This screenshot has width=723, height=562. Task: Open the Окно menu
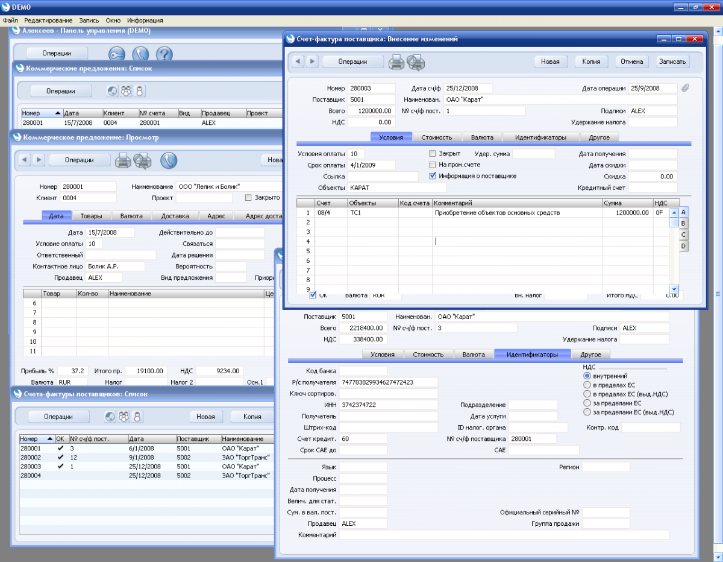coord(113,21)
